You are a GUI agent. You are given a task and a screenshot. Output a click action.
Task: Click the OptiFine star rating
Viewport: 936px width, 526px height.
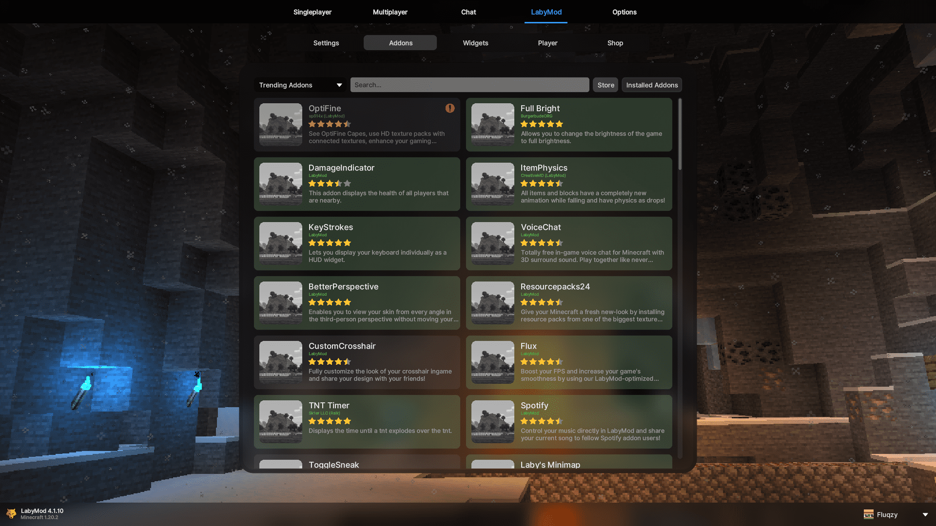click(330, 124)
